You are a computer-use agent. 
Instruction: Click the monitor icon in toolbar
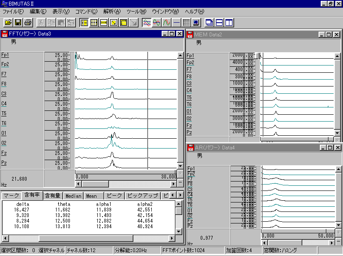[196, 22]
